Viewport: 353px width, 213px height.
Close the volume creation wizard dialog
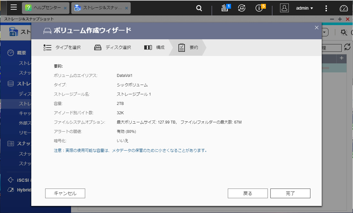pos(317,27)
